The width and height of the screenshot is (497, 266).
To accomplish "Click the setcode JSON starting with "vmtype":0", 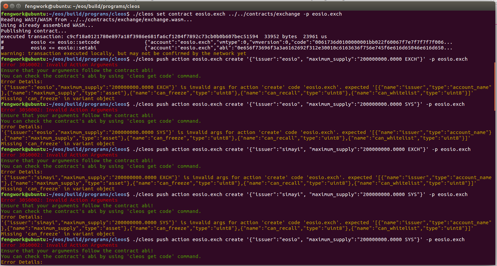I will click(299, 42).
